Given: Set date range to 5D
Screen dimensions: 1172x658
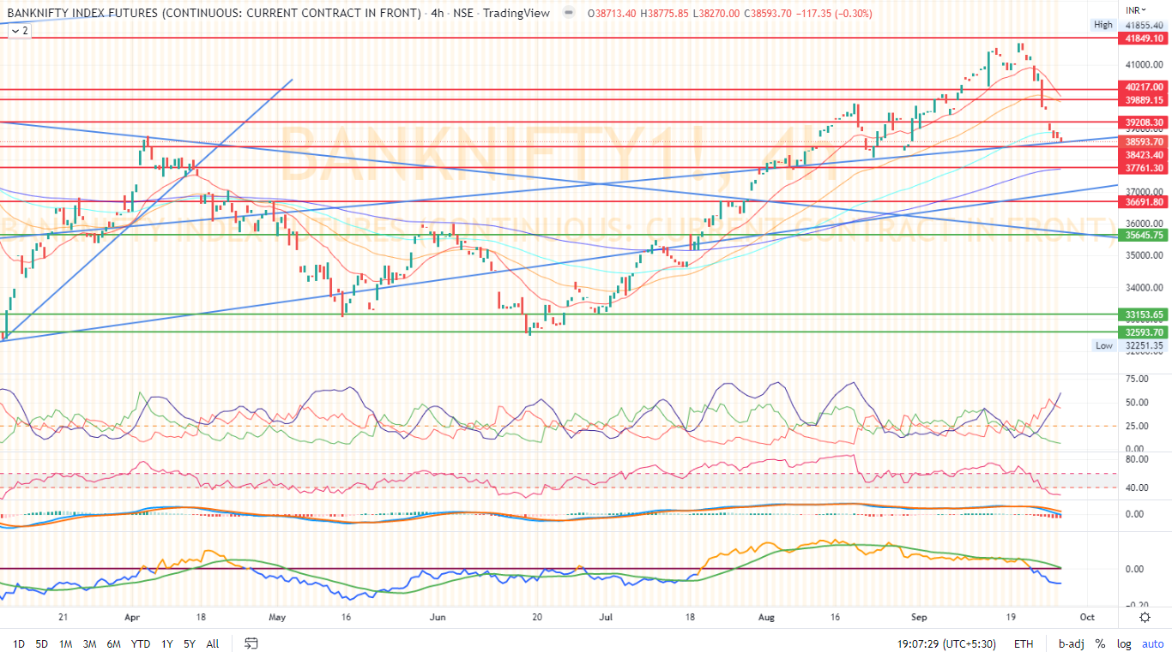Looking at the screenshot, I should coord(41,643).
